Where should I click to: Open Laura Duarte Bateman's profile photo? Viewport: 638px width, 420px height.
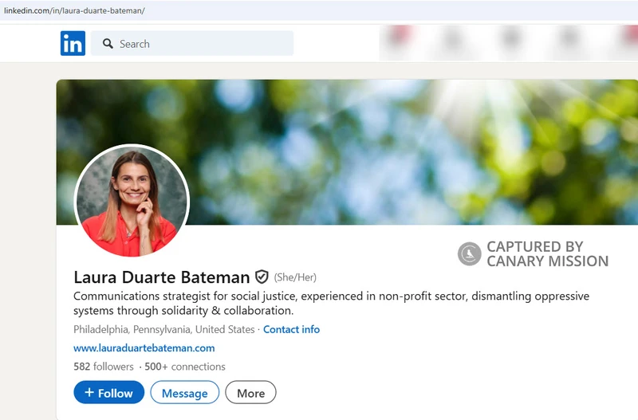coord(132,202)
